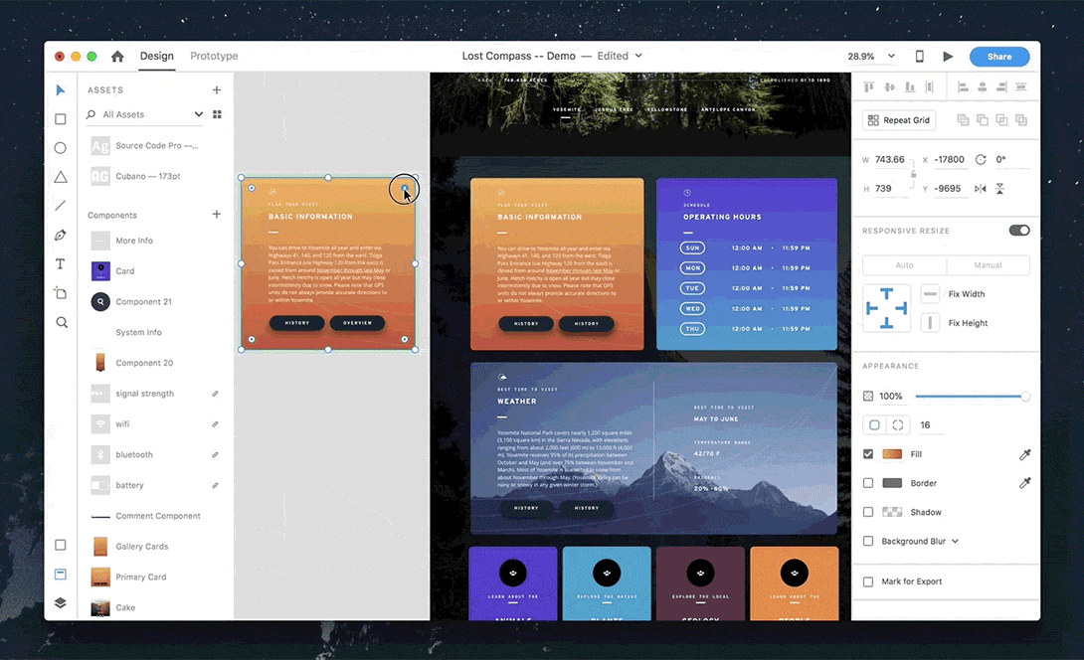Screen dimensions: 1084x660
Task: Open document title dropdown chevron
Action: tap(638, 56)
